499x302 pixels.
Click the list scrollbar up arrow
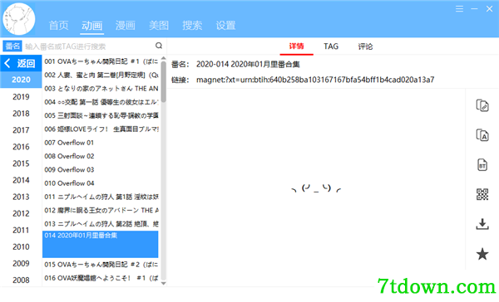[x=163, y=58]
